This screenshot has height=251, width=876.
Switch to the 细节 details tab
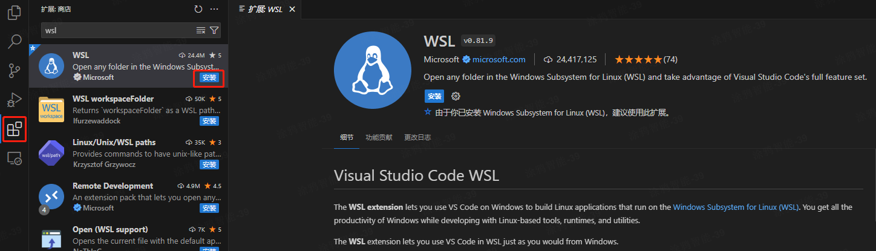(x=347, y=137)
